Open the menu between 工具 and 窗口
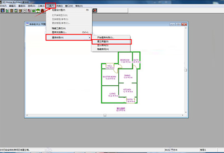 coord(60,6)
